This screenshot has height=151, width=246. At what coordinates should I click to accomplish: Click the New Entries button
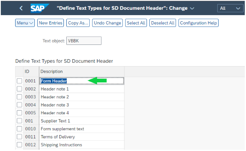tap(50, 23)
